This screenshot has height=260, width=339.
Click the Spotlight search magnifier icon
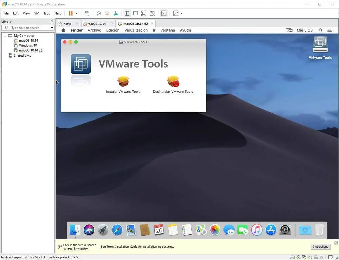(321, 30)
